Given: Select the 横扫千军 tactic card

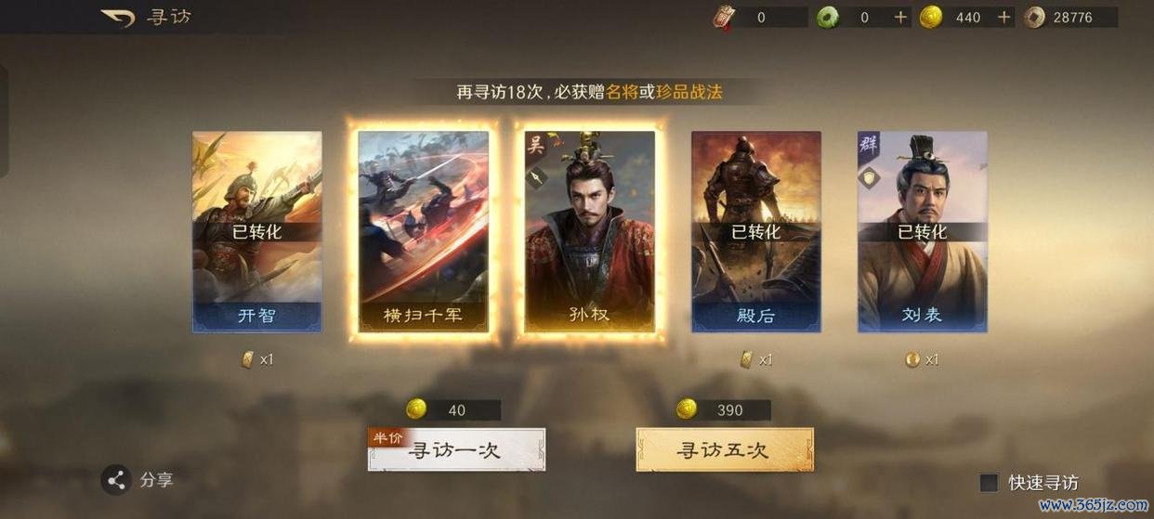Looking at the screenshot, I should (423, 231).
